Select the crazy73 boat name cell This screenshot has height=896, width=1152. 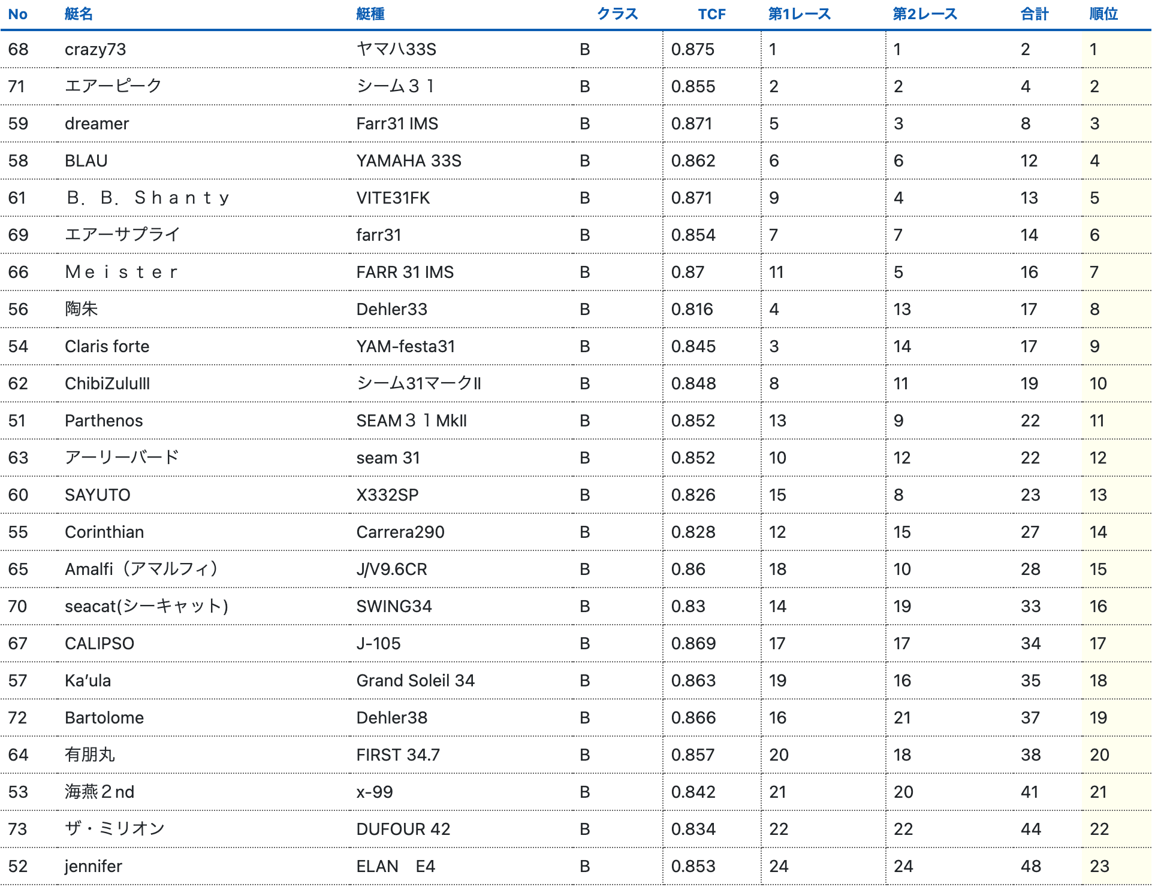coord(95,50)
